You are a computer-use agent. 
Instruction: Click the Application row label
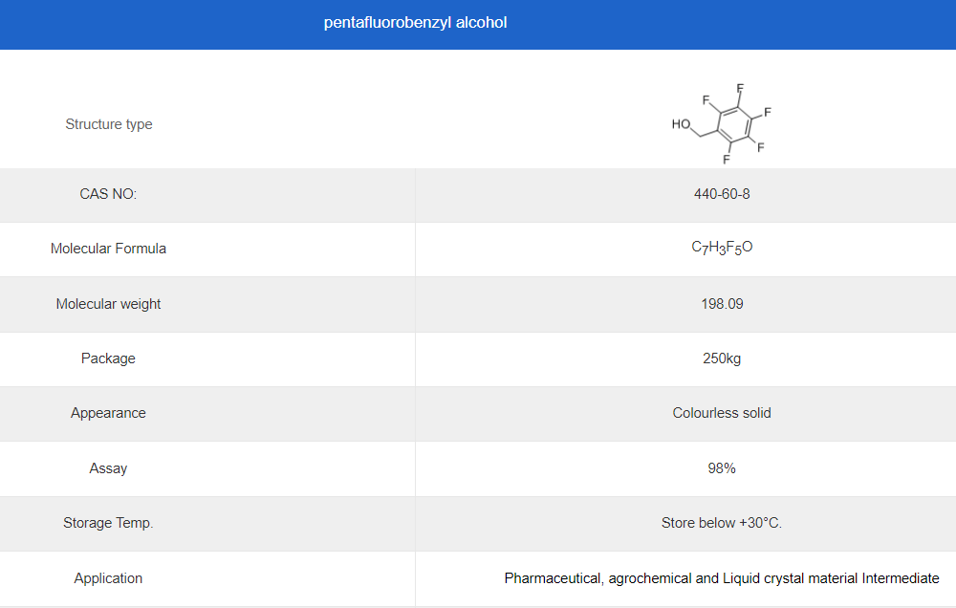coord(108,578)
